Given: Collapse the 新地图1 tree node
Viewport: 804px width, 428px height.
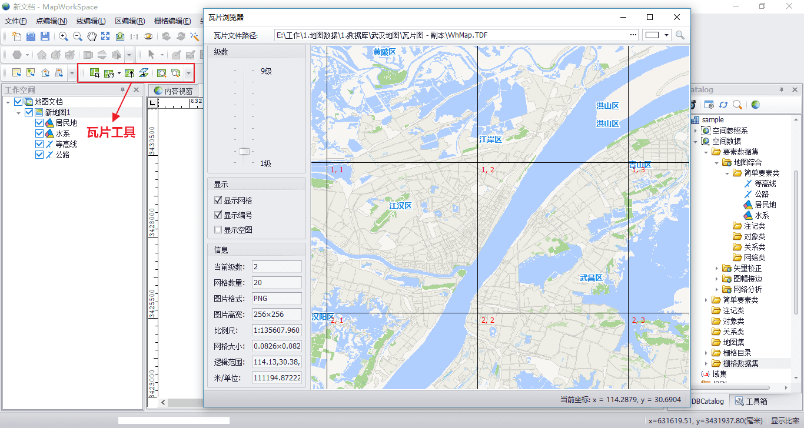Looking at the screenshot, I should (19, 112).
